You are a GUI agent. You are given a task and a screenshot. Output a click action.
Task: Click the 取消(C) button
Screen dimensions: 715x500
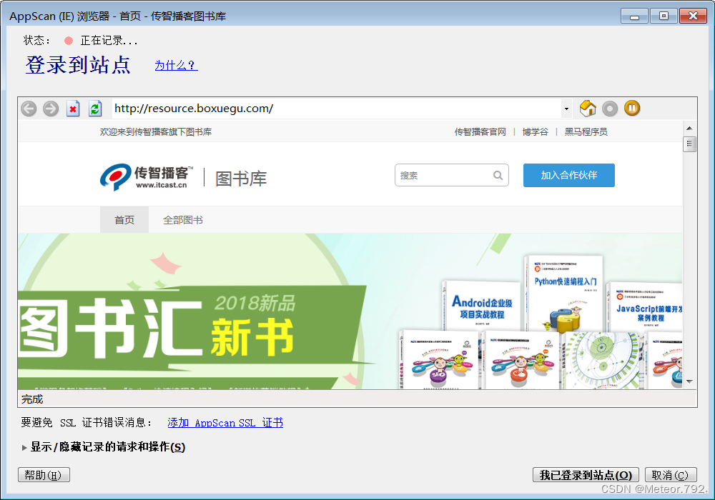pyautogui.click(x=671, y=475)
